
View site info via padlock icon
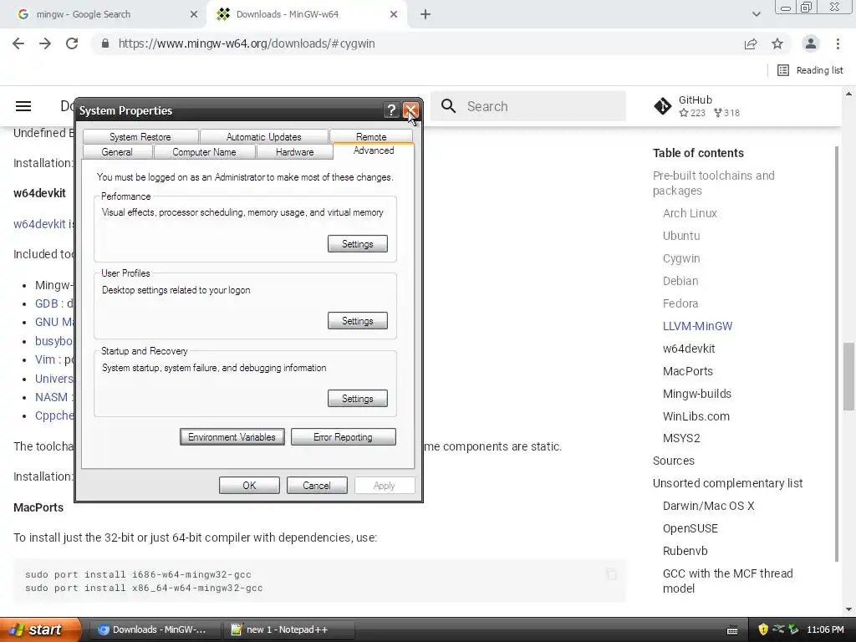(x=105, y=43)
